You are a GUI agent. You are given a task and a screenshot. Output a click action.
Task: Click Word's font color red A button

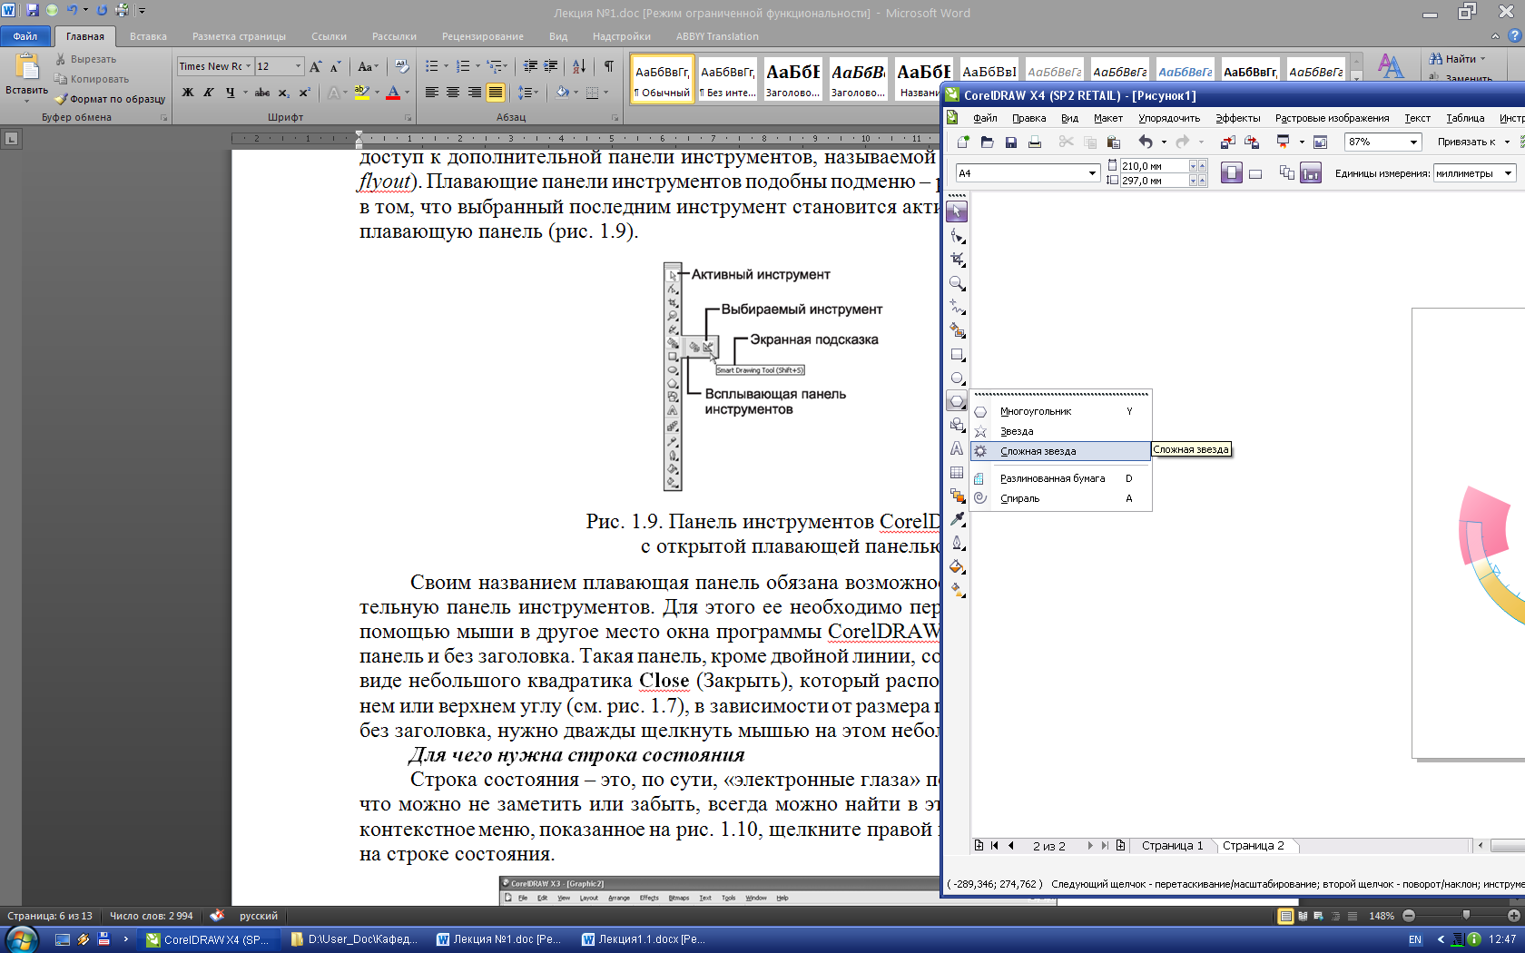coord(393,93)
